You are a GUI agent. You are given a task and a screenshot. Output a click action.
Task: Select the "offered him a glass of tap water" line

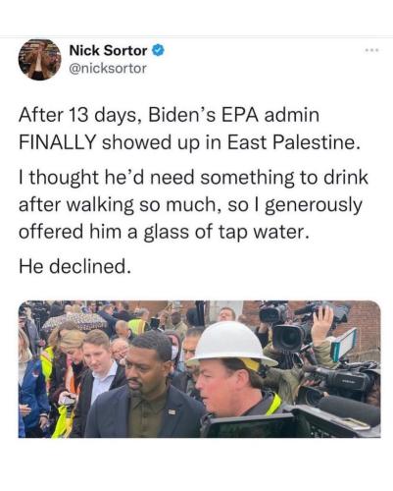coord(164,232)
